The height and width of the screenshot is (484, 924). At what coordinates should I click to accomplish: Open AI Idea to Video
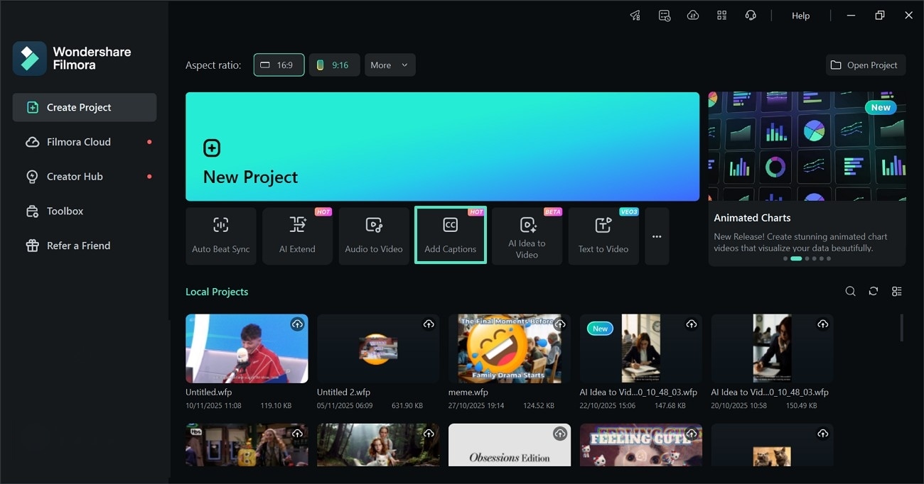pyautogui.click(x=527, y=235)
